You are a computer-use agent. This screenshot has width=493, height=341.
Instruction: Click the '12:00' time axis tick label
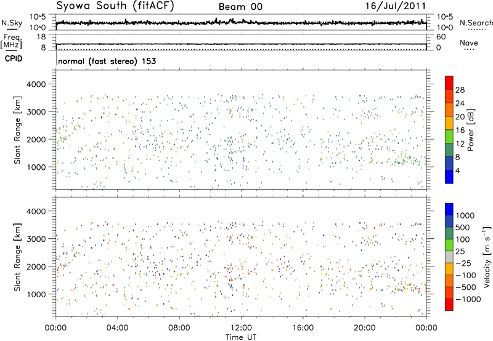(x=241, y=328)
